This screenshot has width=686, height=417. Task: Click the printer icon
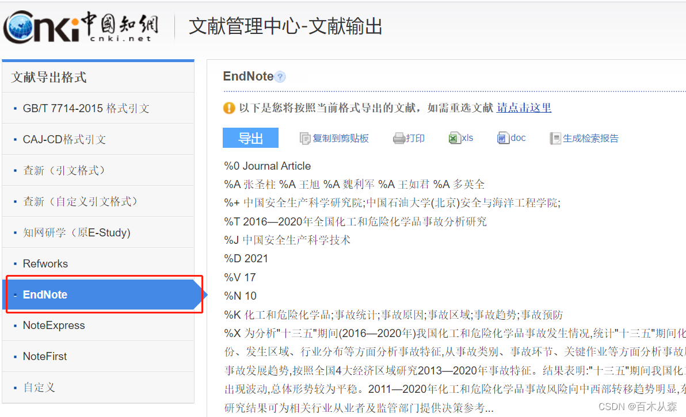[399, 139]
